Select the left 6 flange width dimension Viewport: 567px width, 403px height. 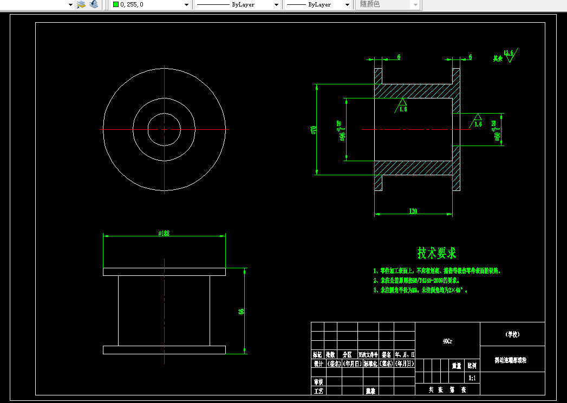(399, 57)
